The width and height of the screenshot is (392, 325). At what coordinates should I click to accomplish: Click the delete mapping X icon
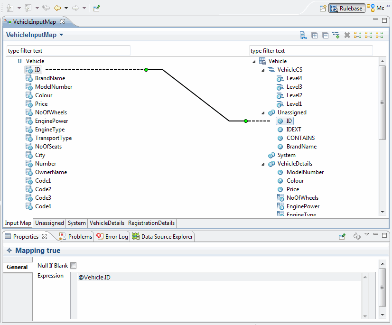pos(347,35)
